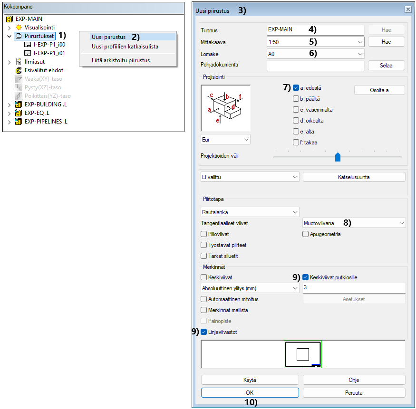Viewport: 416px width, 409px height.
Task: Select the I-EXP-P1_i01 drawing icon
Action: (28, 53)
